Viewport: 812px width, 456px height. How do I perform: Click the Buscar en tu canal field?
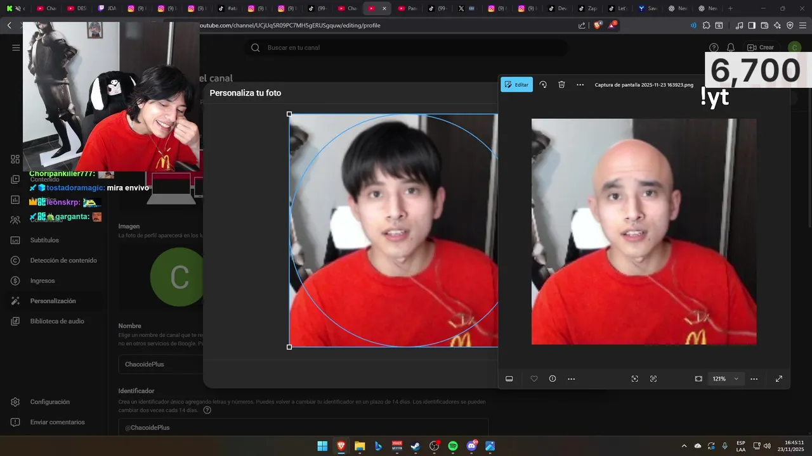pos(406,47)
